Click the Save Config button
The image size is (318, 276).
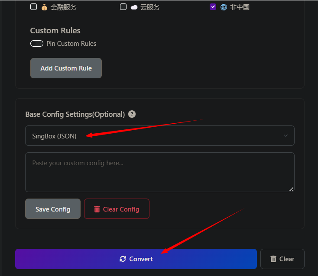point(53,209)
